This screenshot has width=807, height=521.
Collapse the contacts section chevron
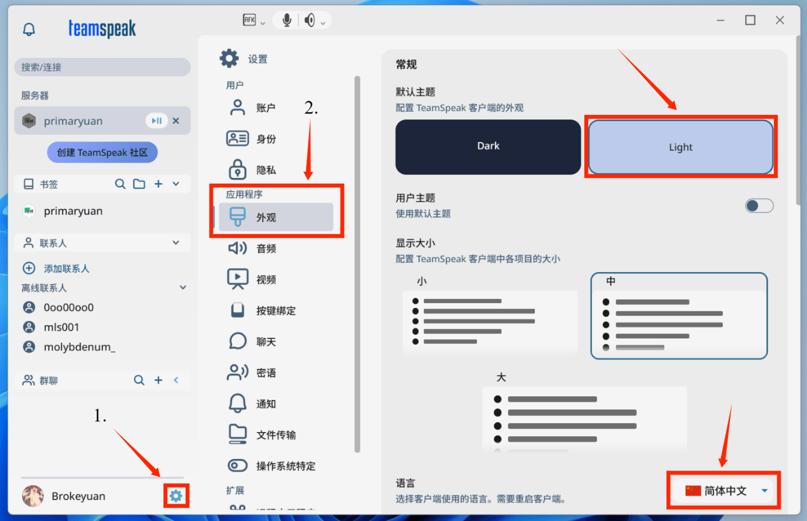point(176,242)
